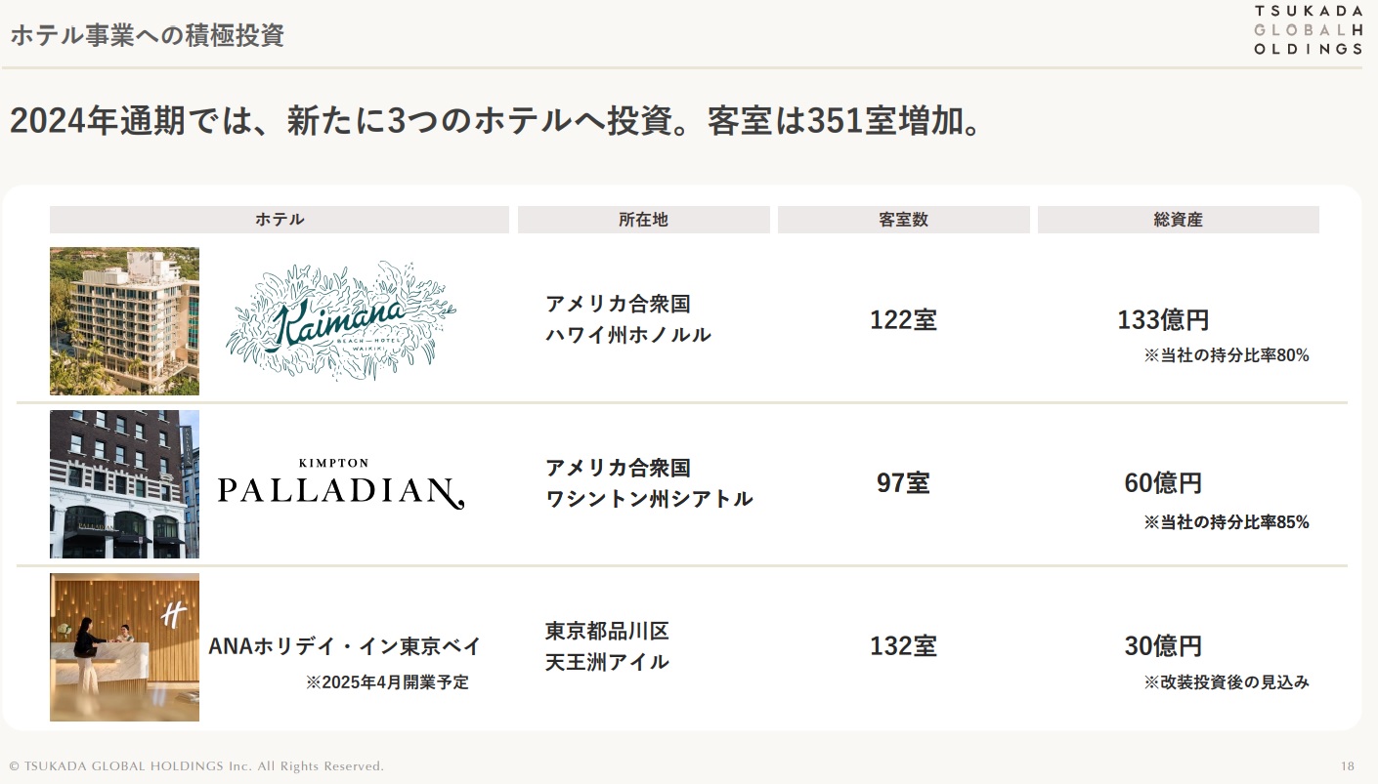Screen dimensions: 1378x784
Task: Click the 122室 room count
Action: click(903, 320)
